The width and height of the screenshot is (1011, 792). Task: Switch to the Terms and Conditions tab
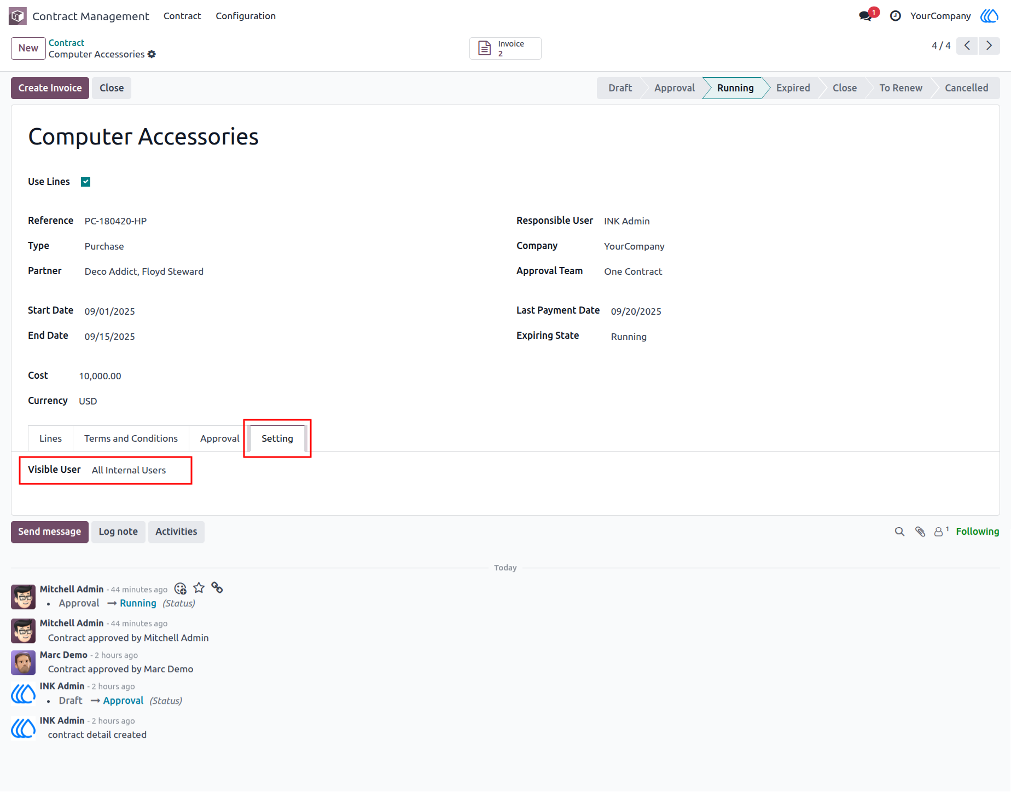(x=131, y=438)
